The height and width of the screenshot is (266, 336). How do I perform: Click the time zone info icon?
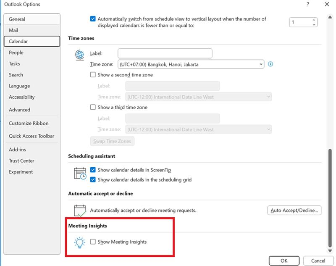270,64
